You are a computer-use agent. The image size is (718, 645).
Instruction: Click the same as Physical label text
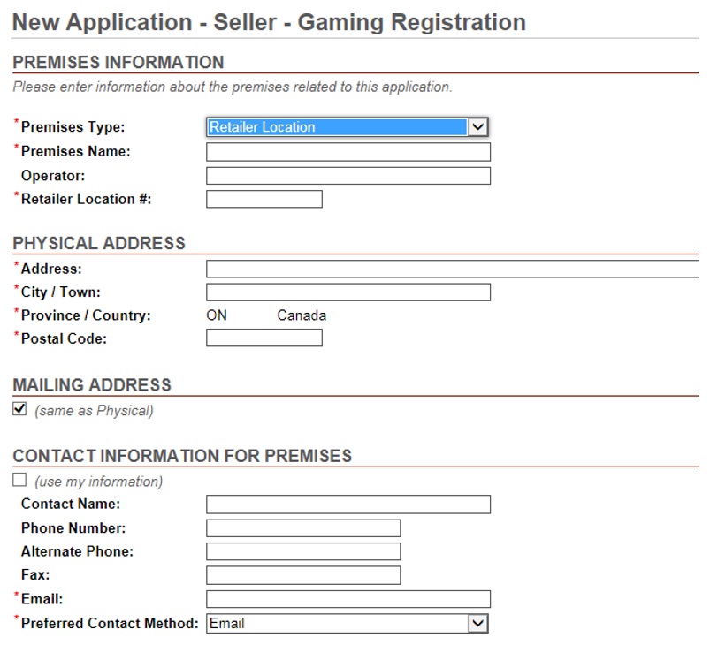(x=94, y=410)
